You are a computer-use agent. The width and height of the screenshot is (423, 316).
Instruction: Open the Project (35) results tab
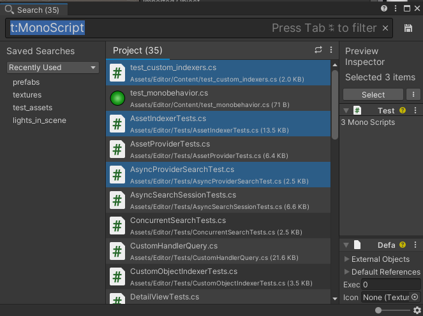tap(137, 50)
